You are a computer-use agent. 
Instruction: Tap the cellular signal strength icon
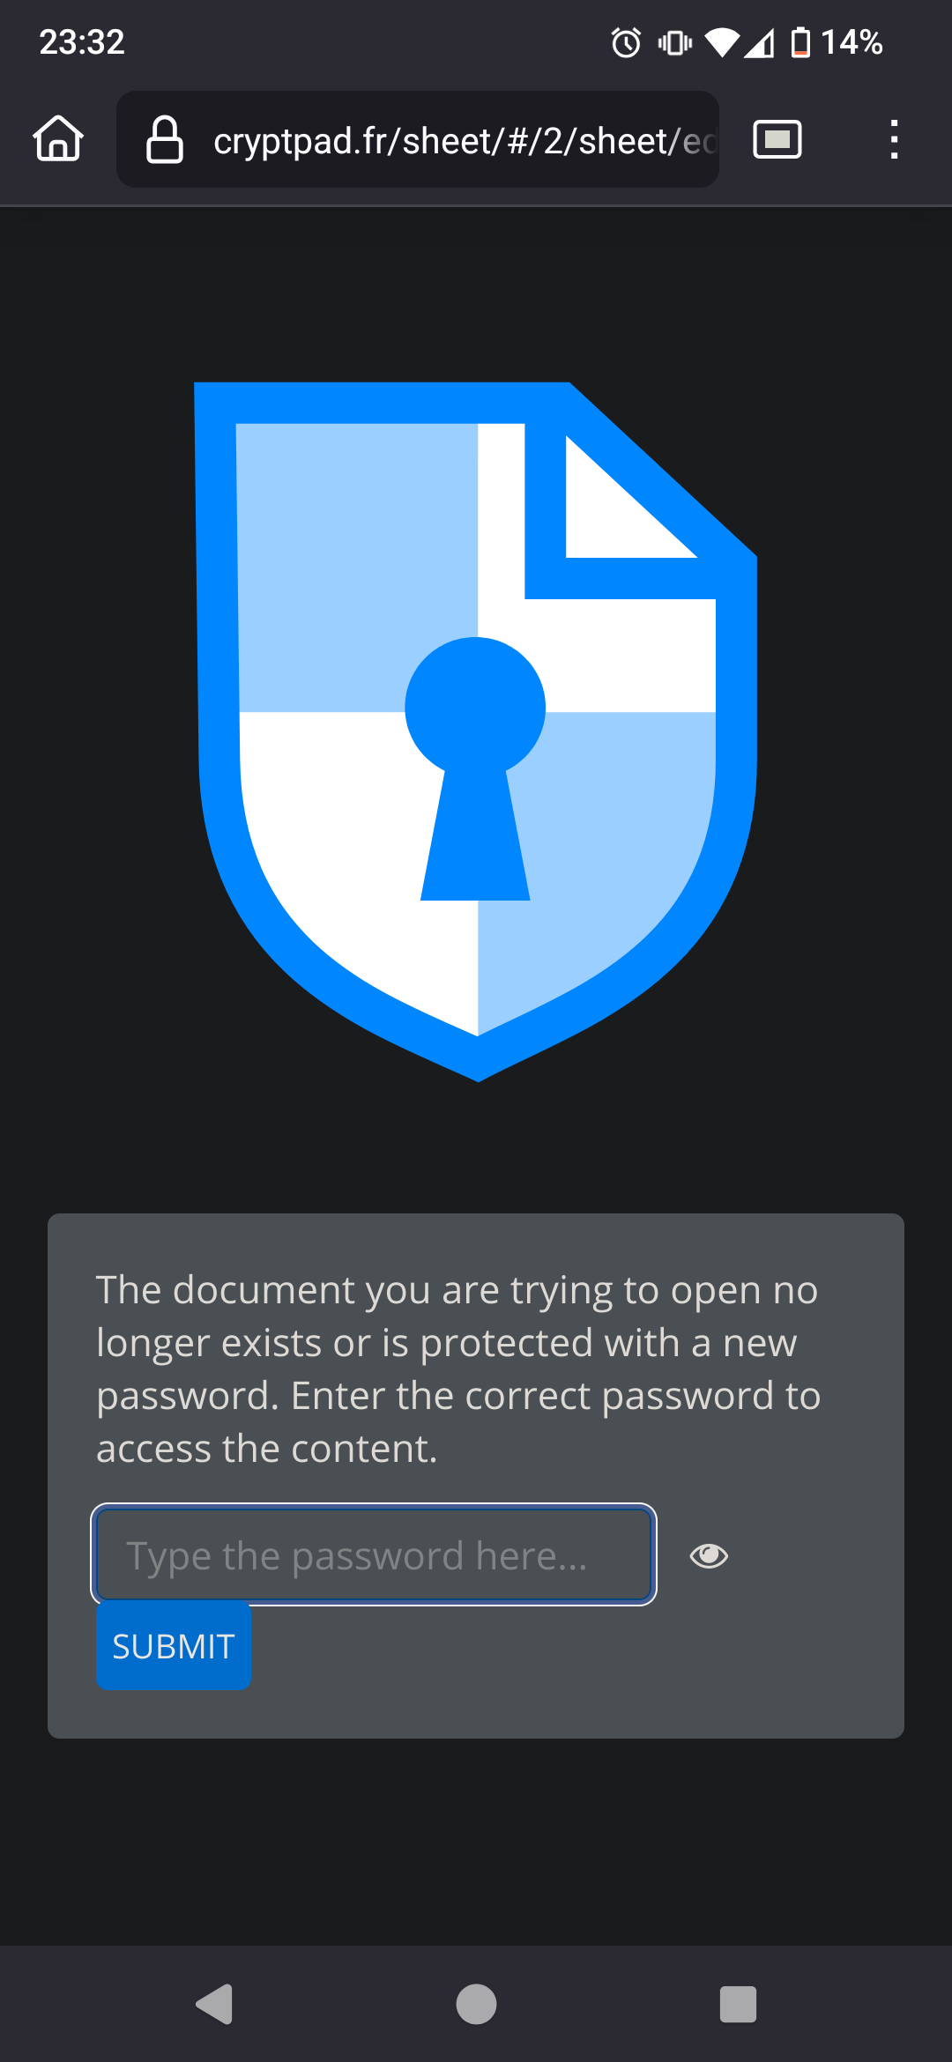click(x=759, y=42)
